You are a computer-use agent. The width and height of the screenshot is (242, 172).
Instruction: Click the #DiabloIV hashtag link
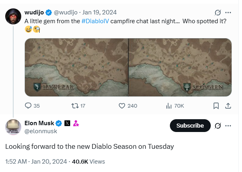pyautogui.click(x=95, y=21)
